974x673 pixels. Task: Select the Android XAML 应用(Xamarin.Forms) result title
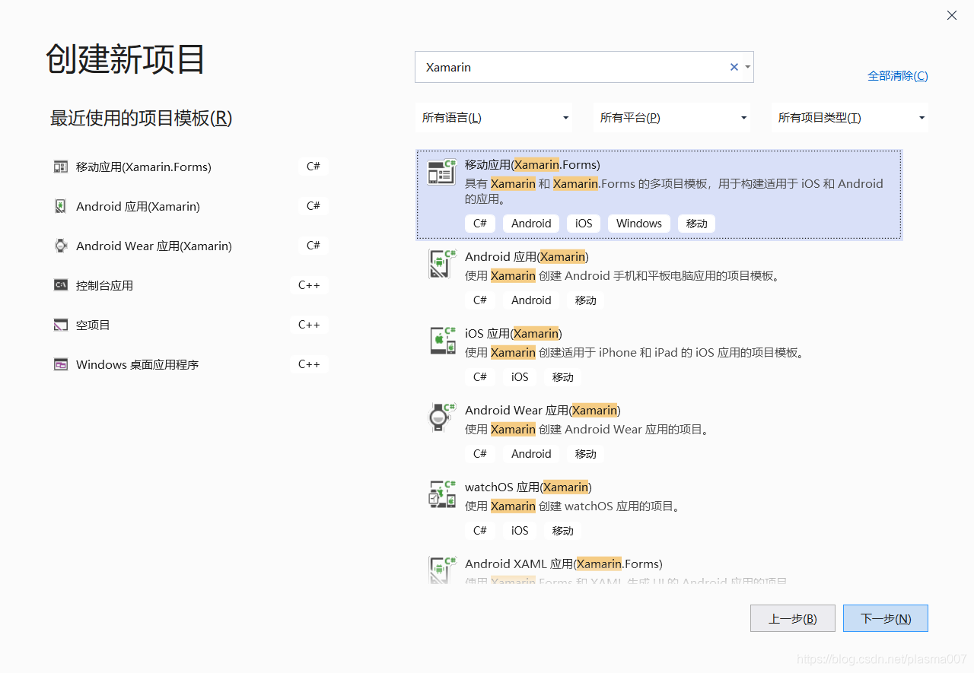pyautogui.click(x=564, y=563)
